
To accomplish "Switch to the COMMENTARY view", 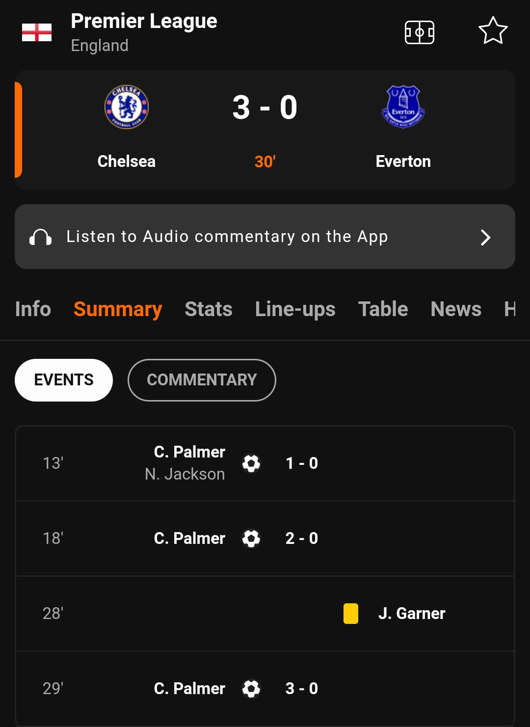I will [x=202, y=380].
